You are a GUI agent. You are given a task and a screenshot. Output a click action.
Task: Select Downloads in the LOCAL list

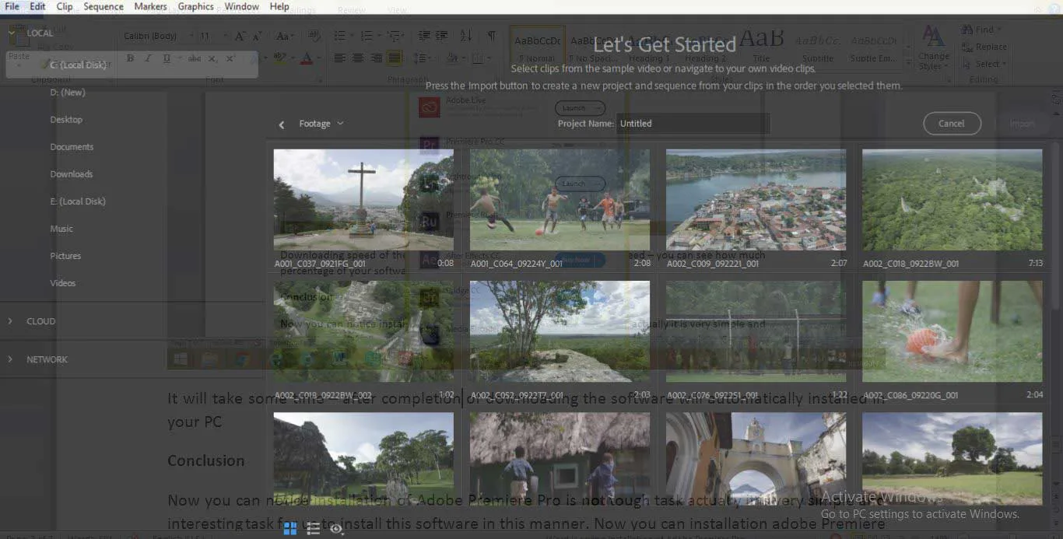pyautogui.click(x=72, y=173)
